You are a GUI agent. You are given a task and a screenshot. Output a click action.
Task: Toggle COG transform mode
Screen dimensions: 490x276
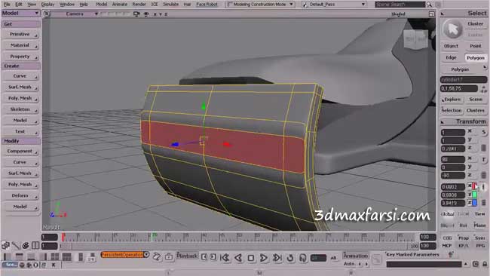pos(447,238)
